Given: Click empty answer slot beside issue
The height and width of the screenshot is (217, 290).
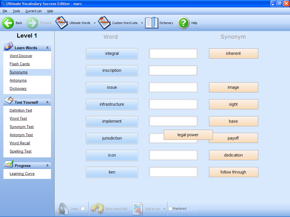Looking at the screenshot, I should click(x=173, y=88).
